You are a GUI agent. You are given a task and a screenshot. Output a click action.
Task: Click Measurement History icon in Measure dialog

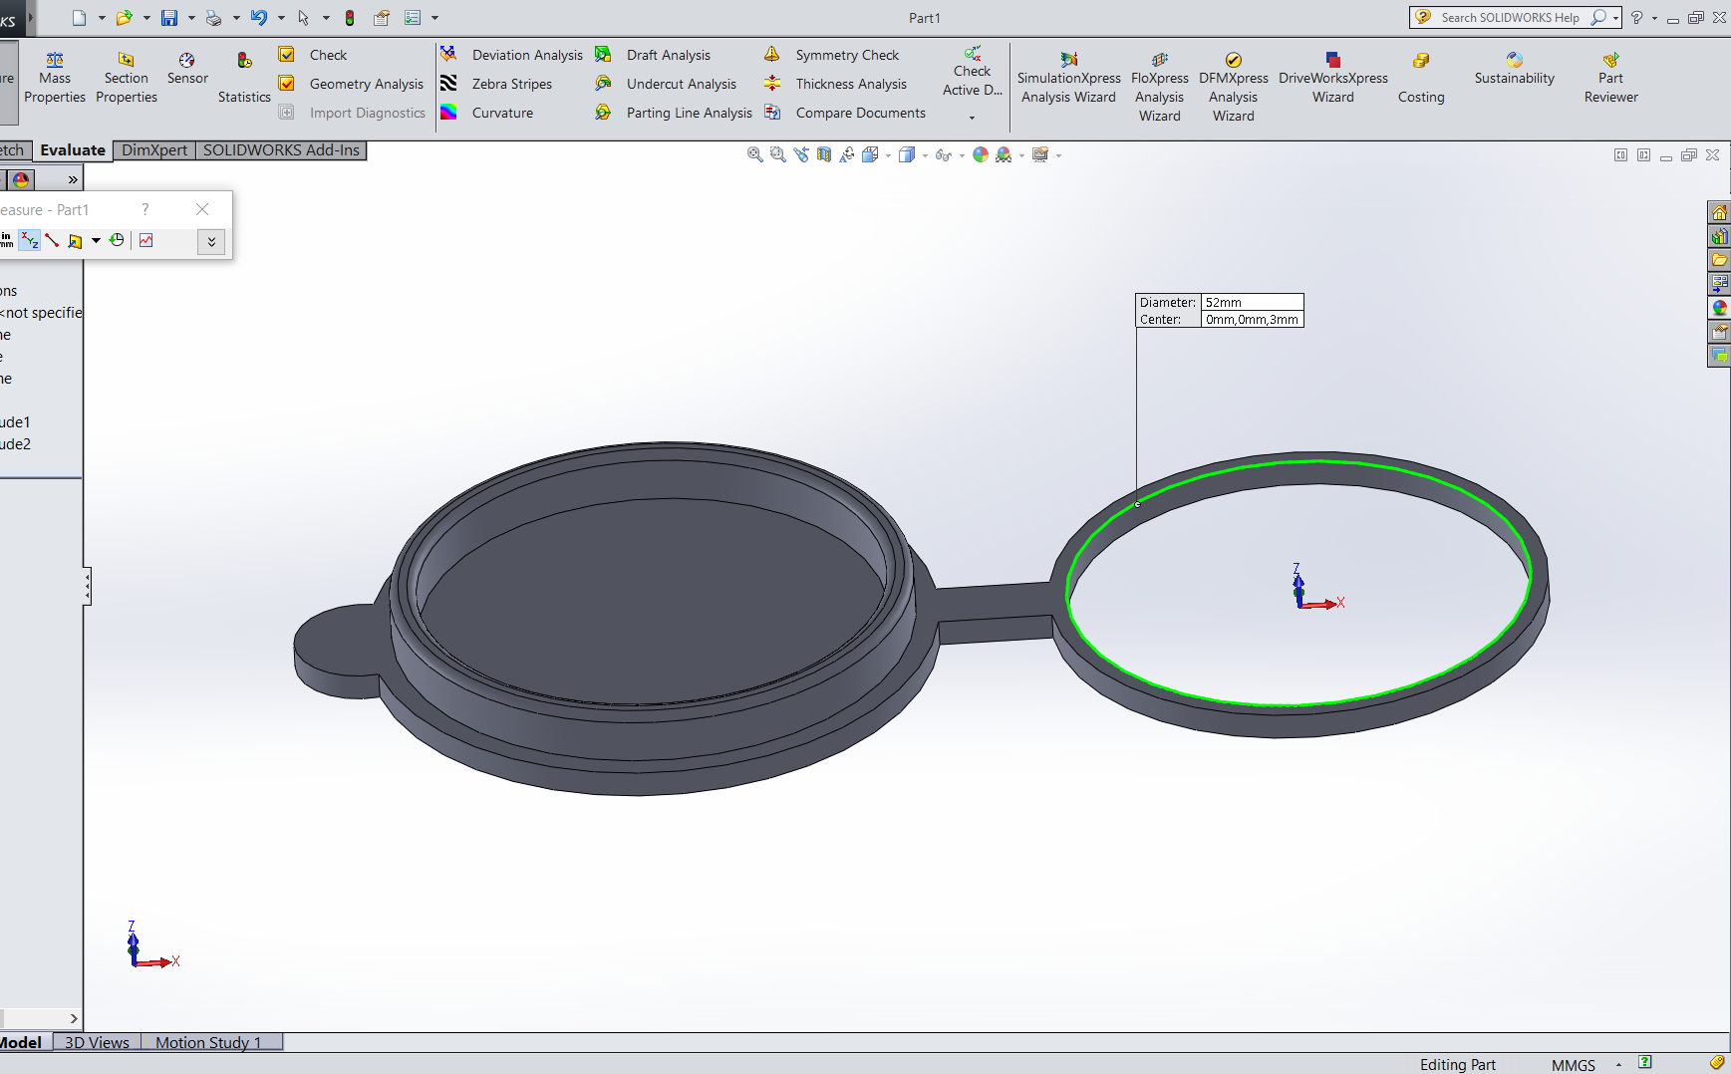point(117,240)
